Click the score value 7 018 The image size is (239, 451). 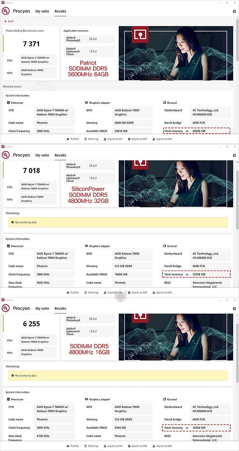[x=31, y=170]
